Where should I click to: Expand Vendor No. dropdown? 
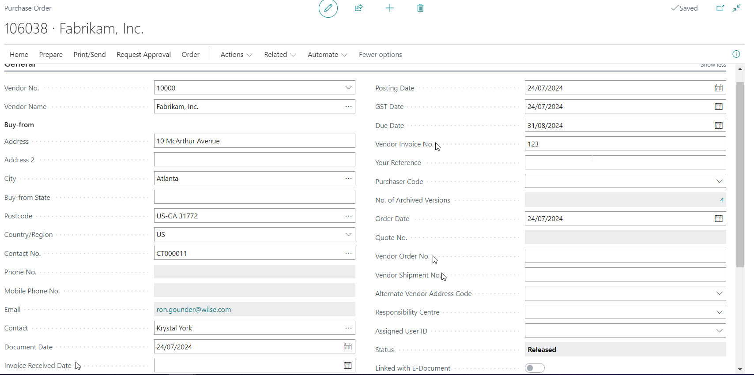(348, 88)
